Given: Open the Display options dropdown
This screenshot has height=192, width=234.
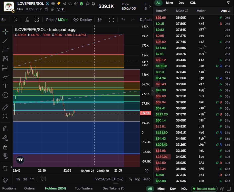Looking at the screenshot, I should pos(83,20).
